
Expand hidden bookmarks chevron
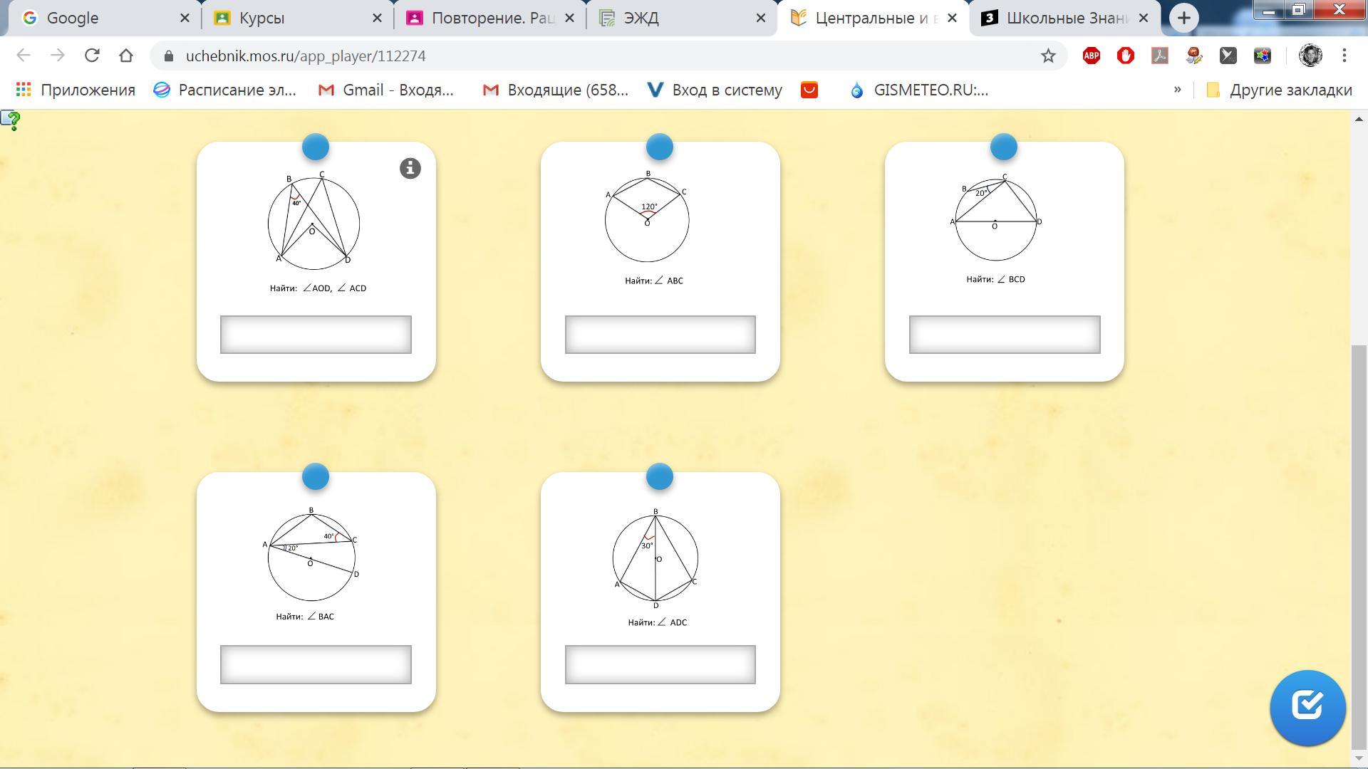[1177, 90]
